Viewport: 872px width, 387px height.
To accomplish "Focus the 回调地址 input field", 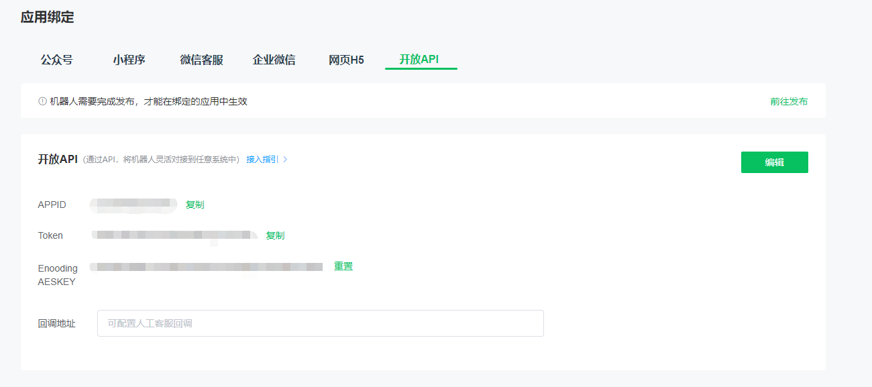I will (x=320, y=323).
